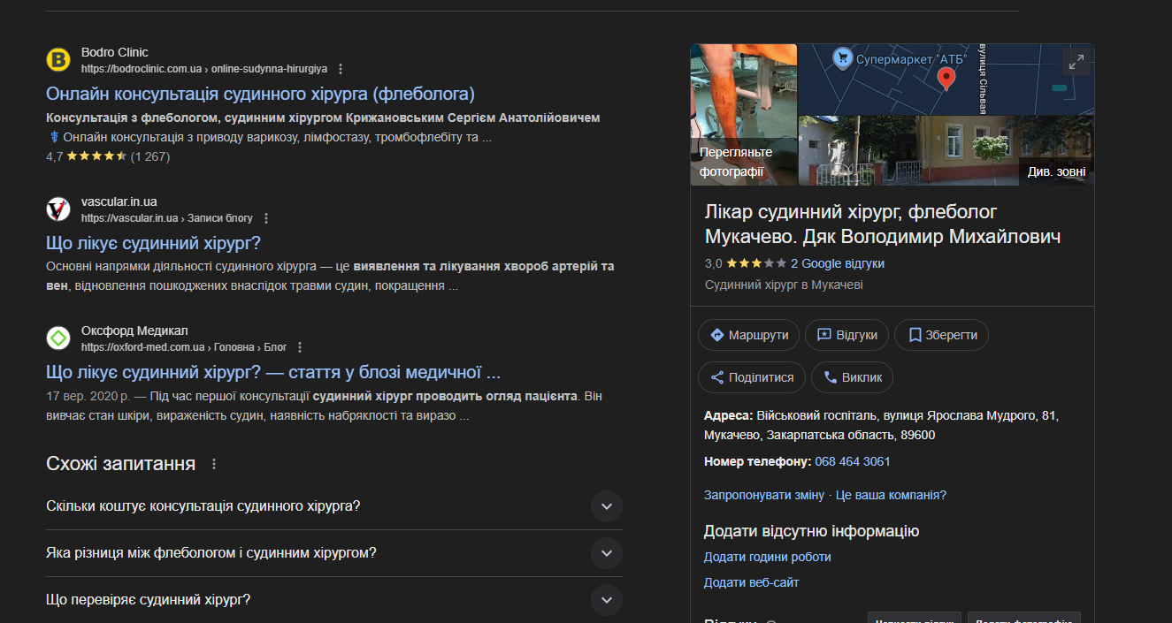Click the vascular.in.ua site name
Viewport: 1172px width, 623px height.
click(x=119, y=201)
